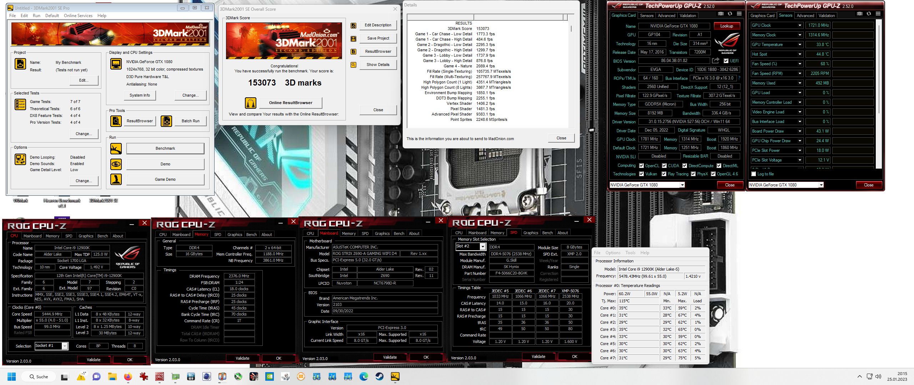
Task: Click the taskbar search box labeled Suche
Action: click(39, 376)
